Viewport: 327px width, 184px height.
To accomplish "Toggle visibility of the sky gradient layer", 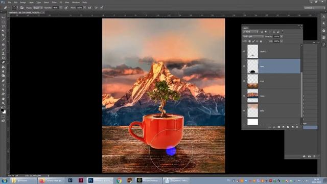I will click(x=244, y=110).
